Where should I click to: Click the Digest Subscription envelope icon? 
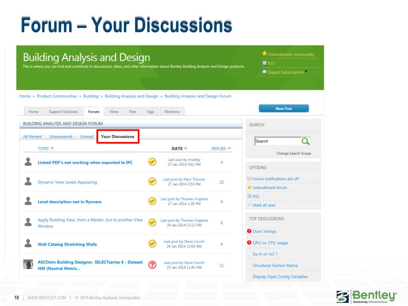tap(265, 72)
